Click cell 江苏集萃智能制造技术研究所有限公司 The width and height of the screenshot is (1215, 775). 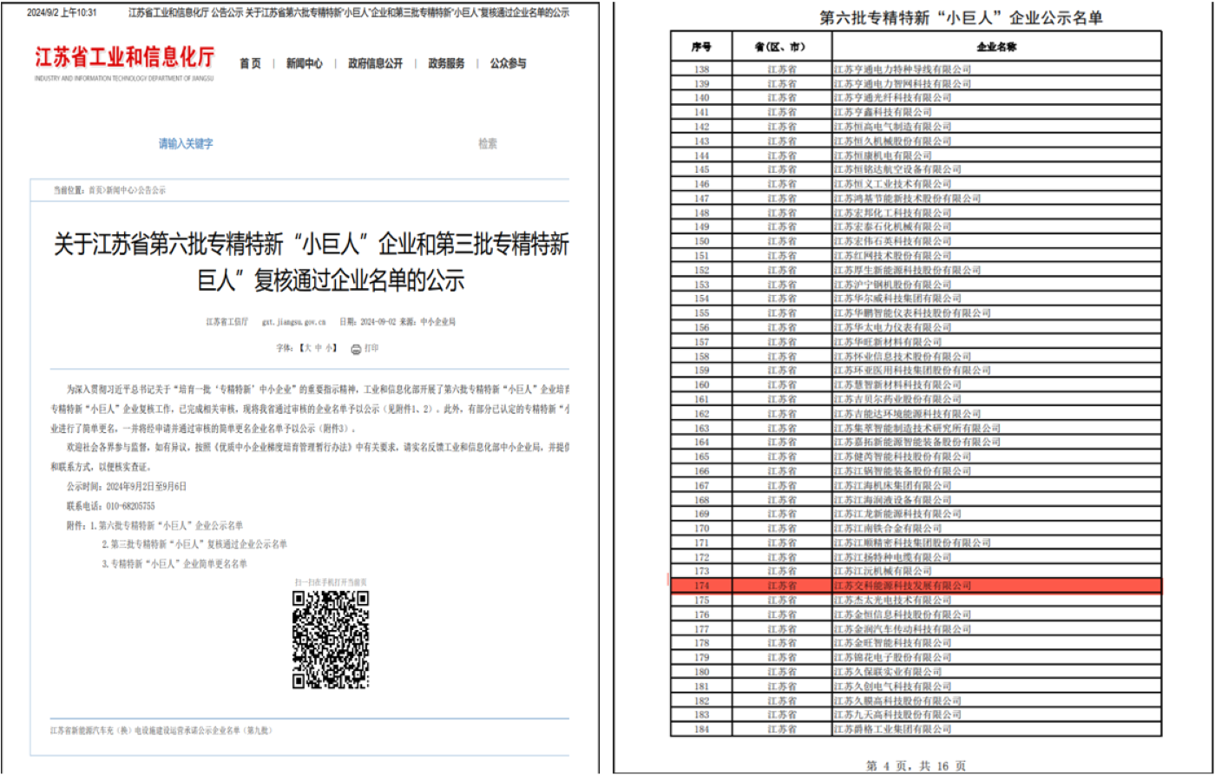996,428
